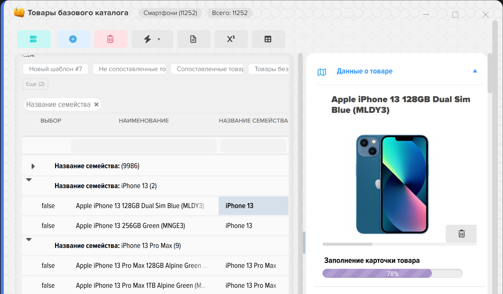Add a new product with plus button
The image size is (503, 294).
(x=73, y=39)
